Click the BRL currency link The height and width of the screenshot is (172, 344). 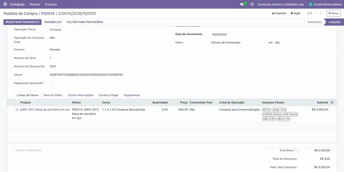(278, 43)
